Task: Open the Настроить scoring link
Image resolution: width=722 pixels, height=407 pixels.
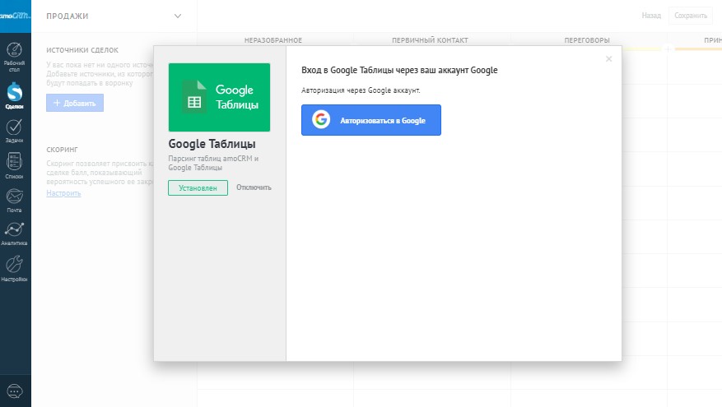Action: coord(63,193)
